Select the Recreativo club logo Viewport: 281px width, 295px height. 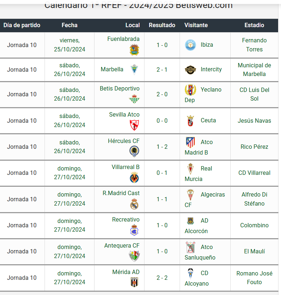(x=134, y=230)
